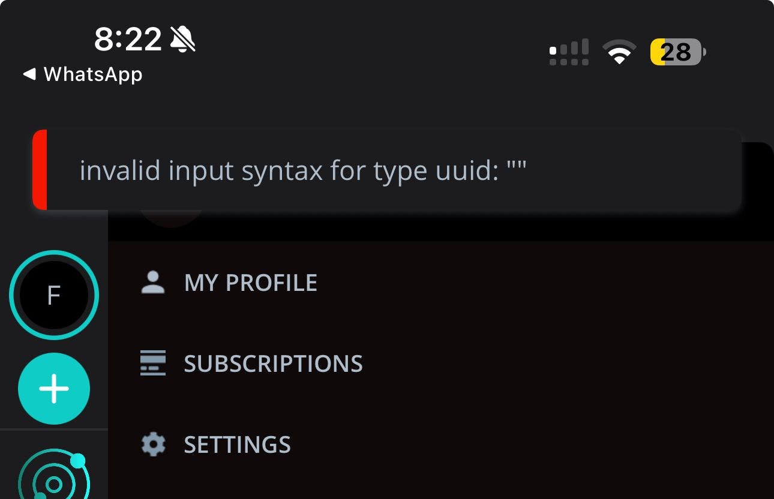Viewport: 774px width, 499px height.
Task: Tap the cellular signal bars icon
Action: pyautogui.click(x=569, y=52)
